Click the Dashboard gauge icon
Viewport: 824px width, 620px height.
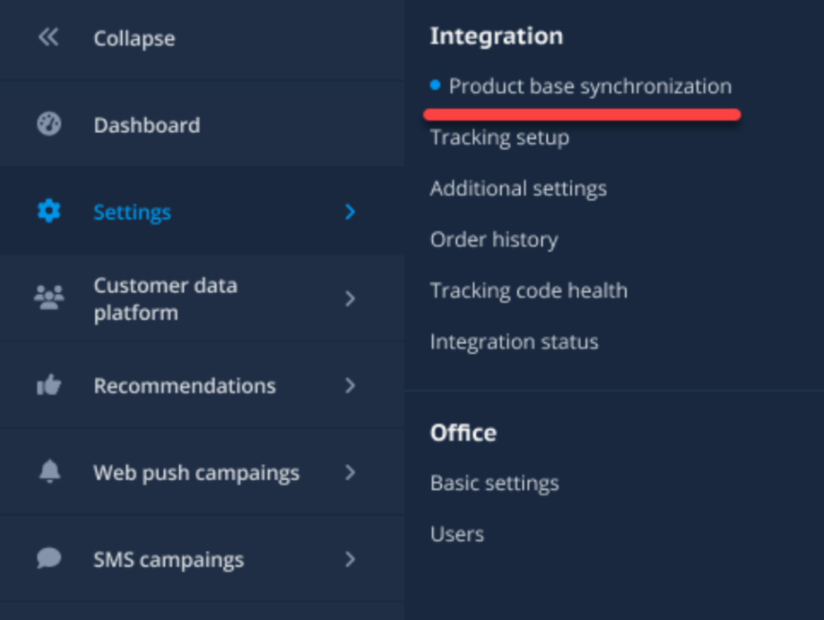tap(49, 124)
